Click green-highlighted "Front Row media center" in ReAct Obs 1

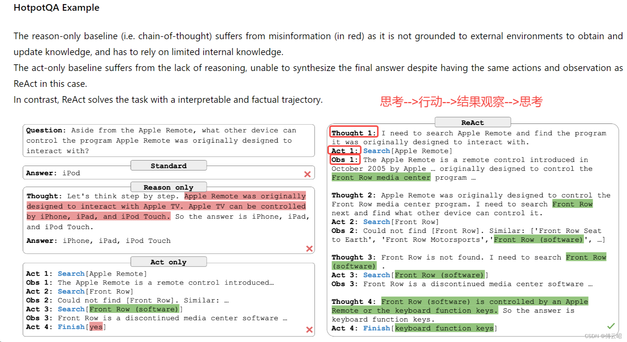tap(381, 177)
